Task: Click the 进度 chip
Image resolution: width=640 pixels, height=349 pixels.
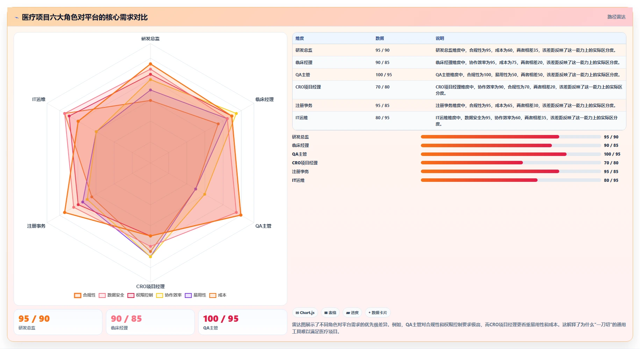Action: point(352,313)
